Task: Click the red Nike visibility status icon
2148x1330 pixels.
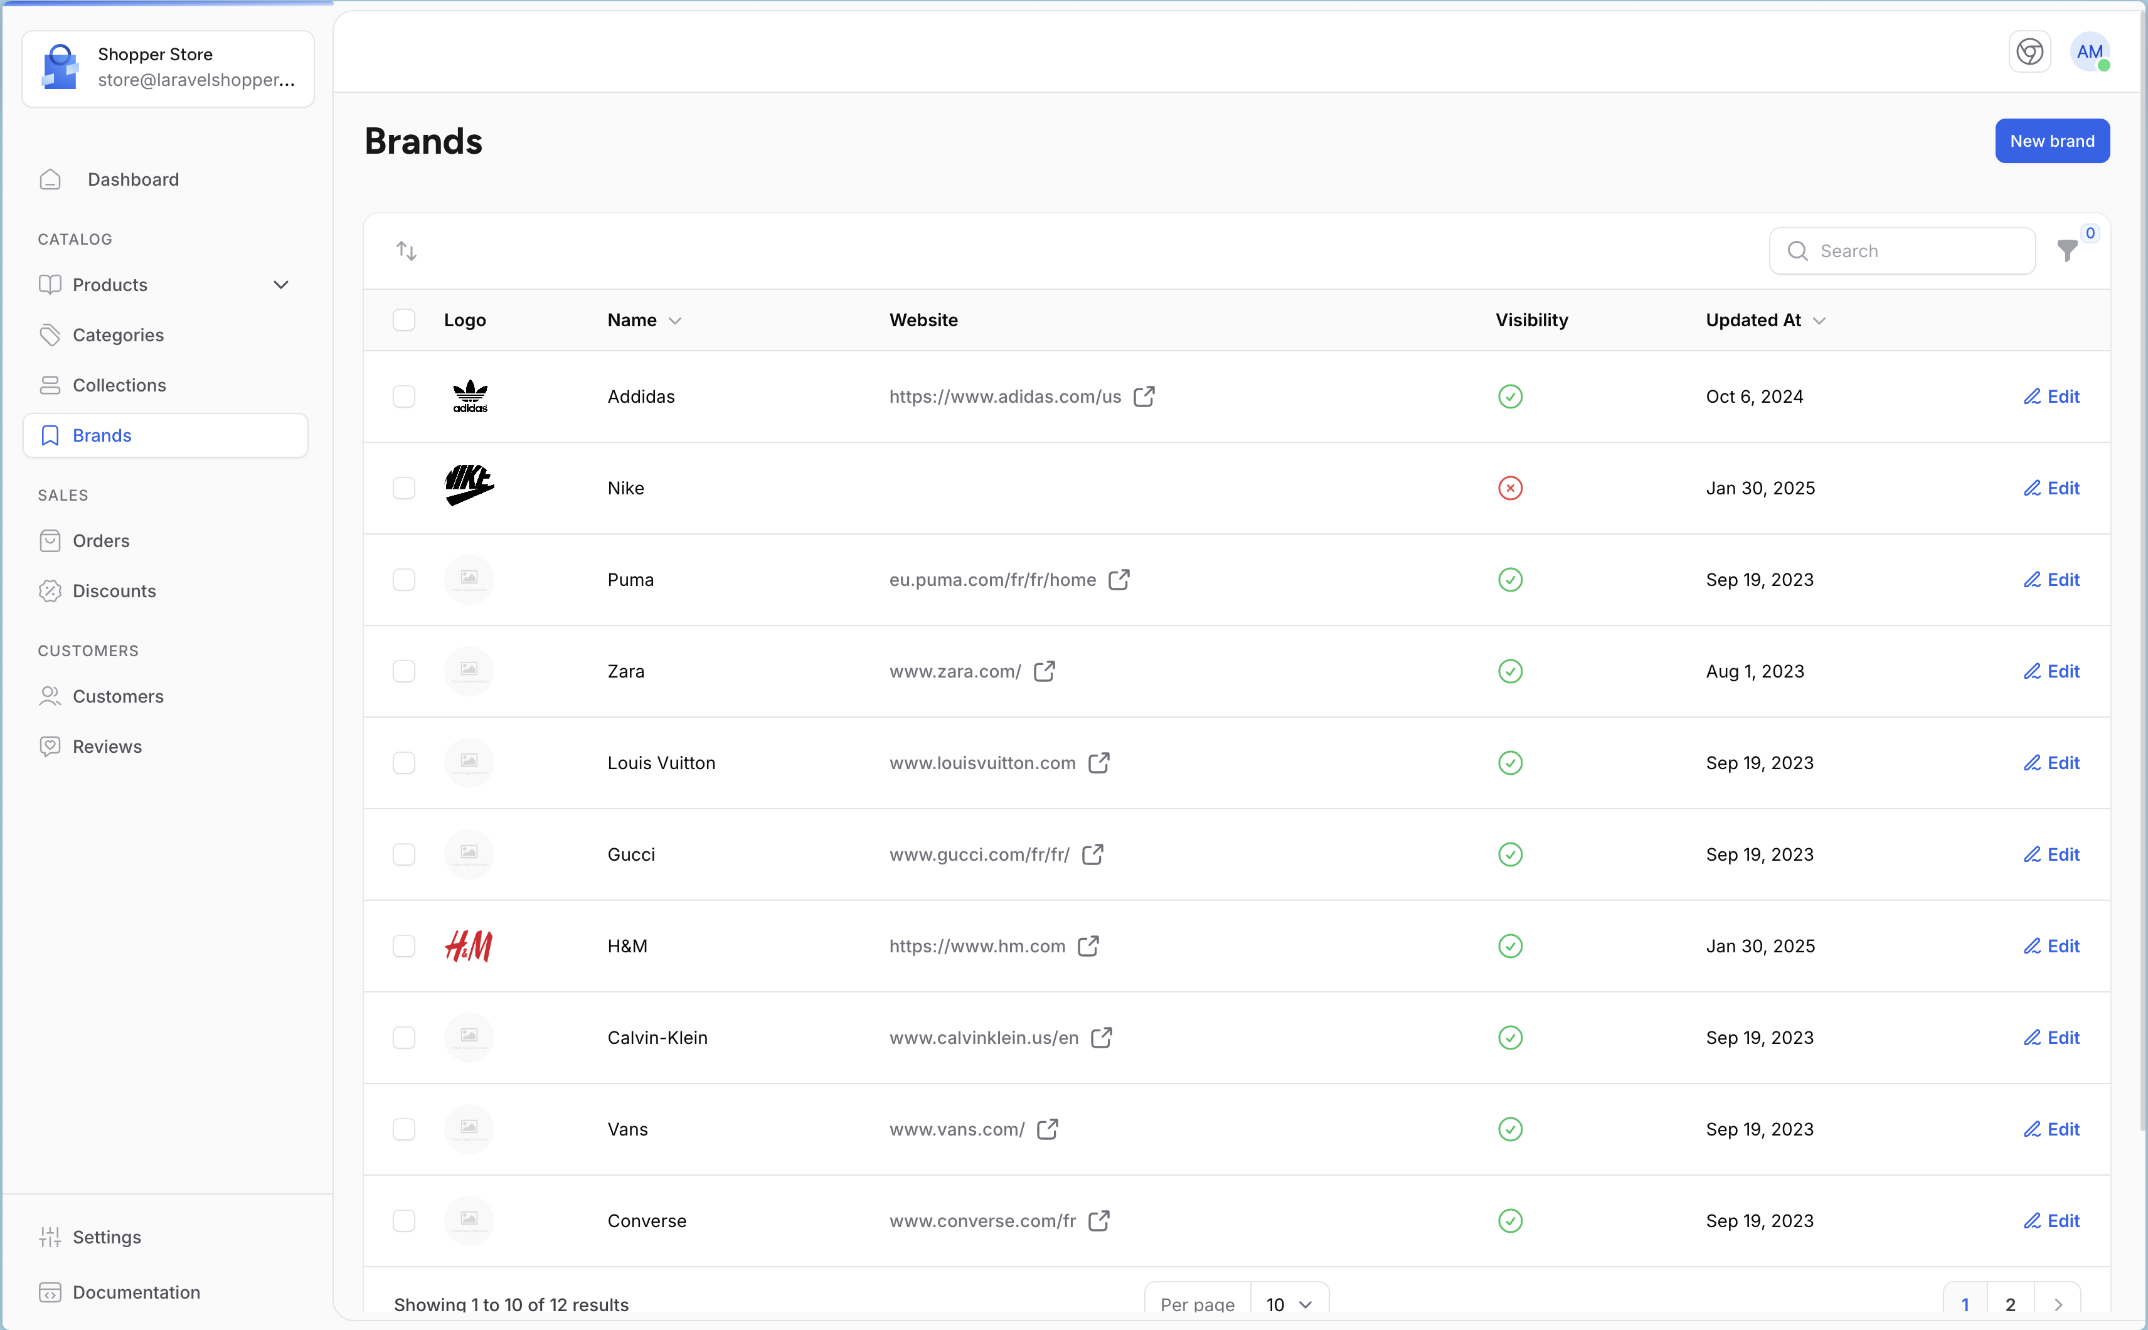Action: pyautogui.click(x=1509, y=488)
